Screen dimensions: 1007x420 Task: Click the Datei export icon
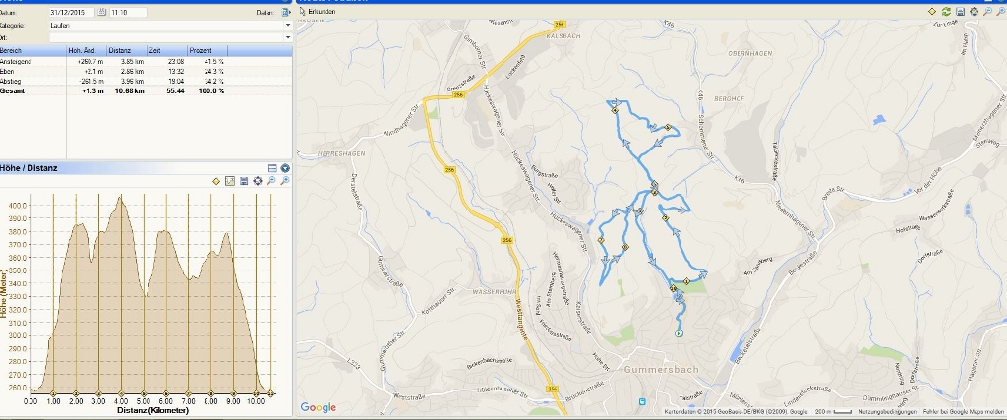pyautogui.click(x=286, y=12)
